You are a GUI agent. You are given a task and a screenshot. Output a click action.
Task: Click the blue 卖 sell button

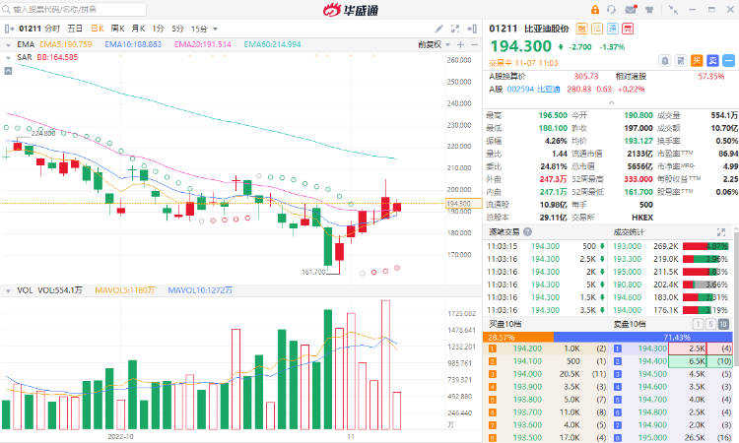pyautogui.click(x=712, y=60)
